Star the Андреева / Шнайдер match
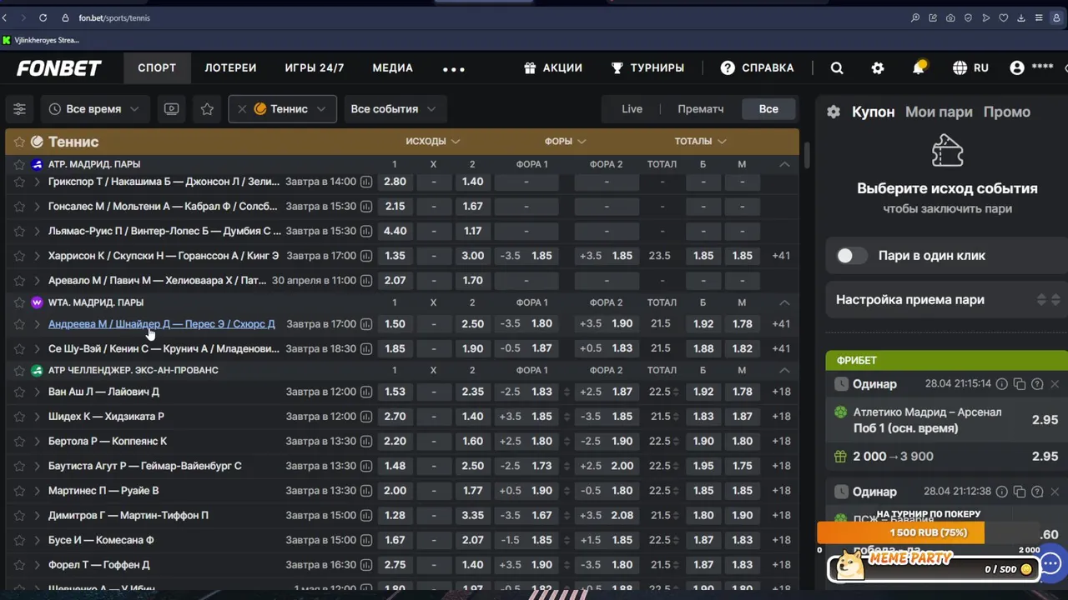Viewport: 1068px width, 600px height. point(19,324)
